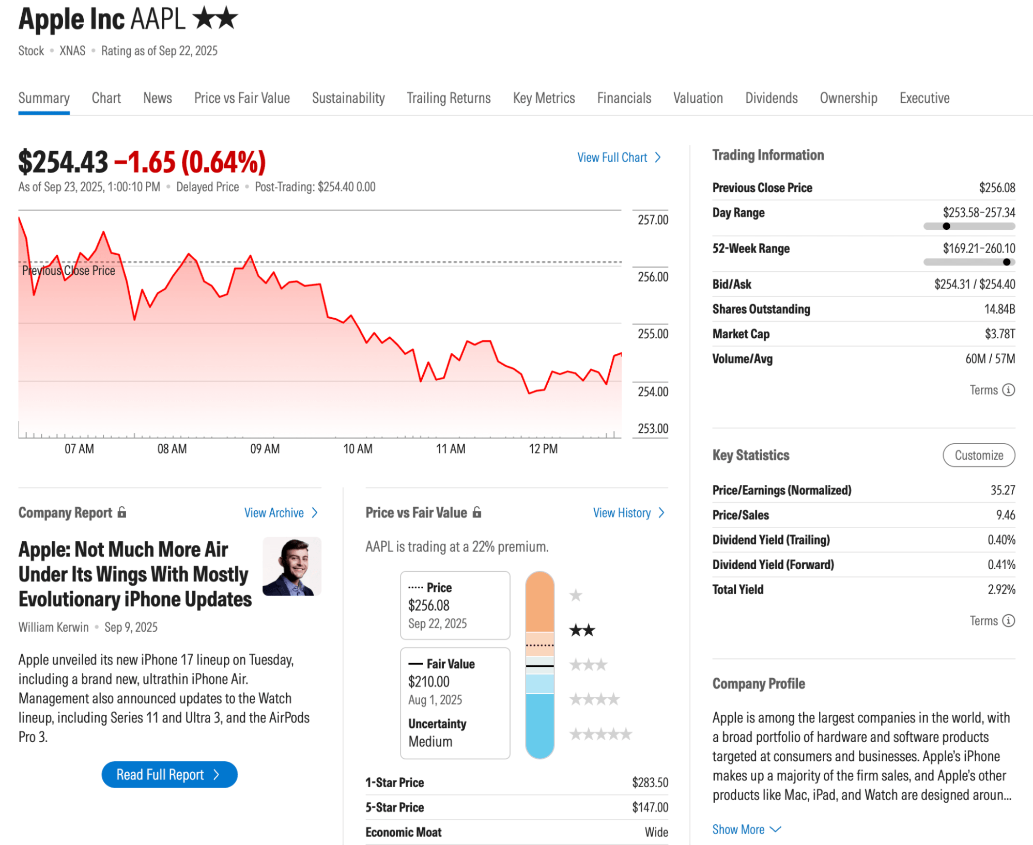Open the Dividends tab

click(771, 98)
